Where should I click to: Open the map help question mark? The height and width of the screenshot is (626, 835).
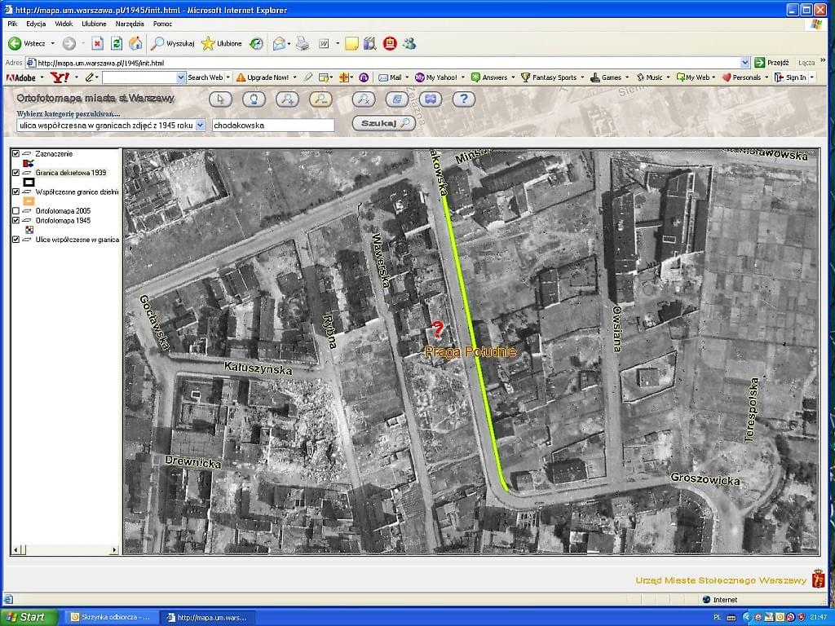(x=463, y=99)
